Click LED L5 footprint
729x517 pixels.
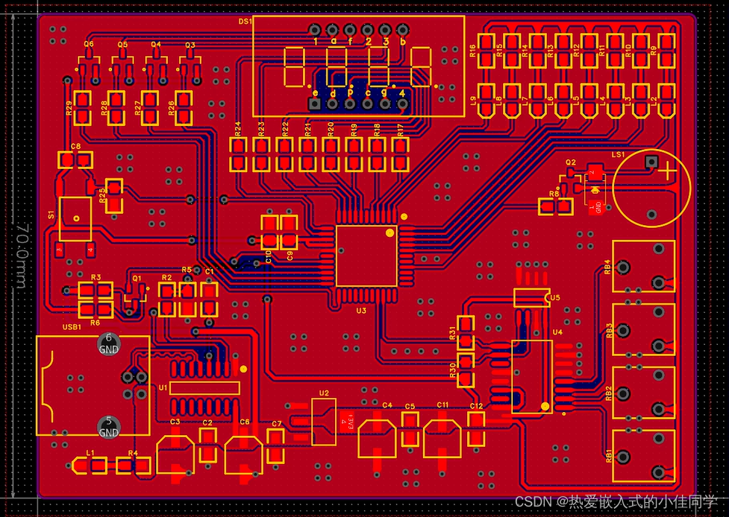[589, 101]
